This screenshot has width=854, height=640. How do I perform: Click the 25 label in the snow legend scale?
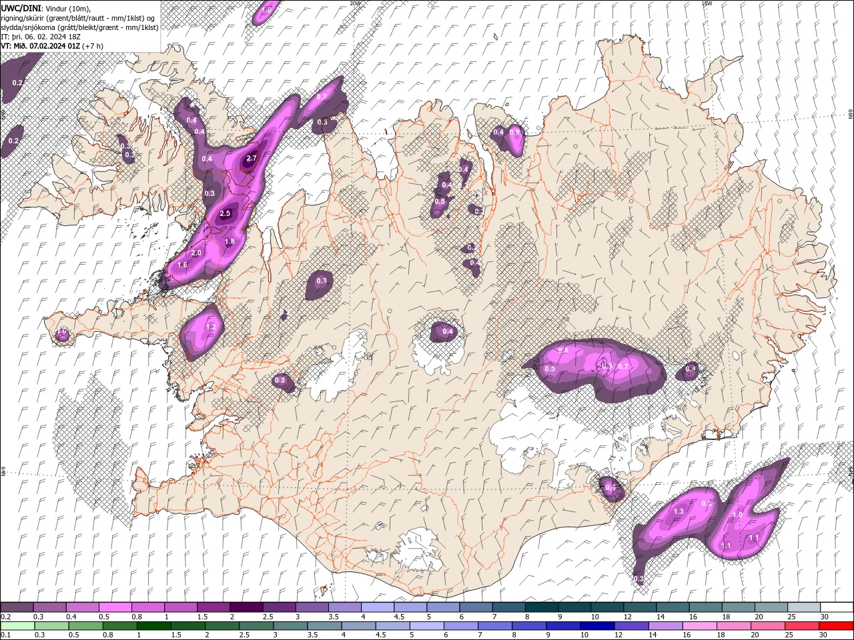(791, 617)
